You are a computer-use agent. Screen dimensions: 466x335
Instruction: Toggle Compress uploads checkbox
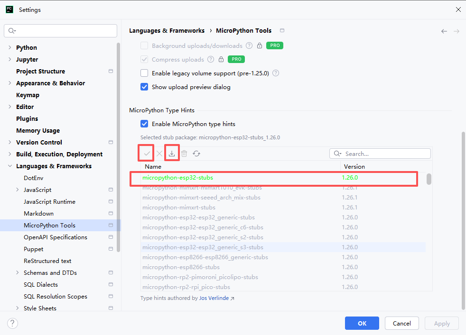point(144,59)
